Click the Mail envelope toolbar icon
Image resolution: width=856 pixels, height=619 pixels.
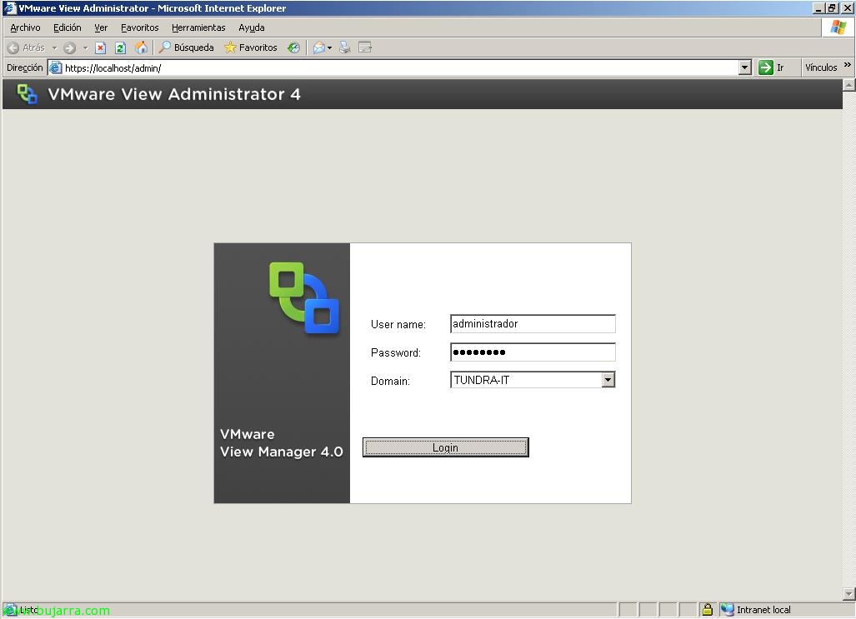(319, 48)
